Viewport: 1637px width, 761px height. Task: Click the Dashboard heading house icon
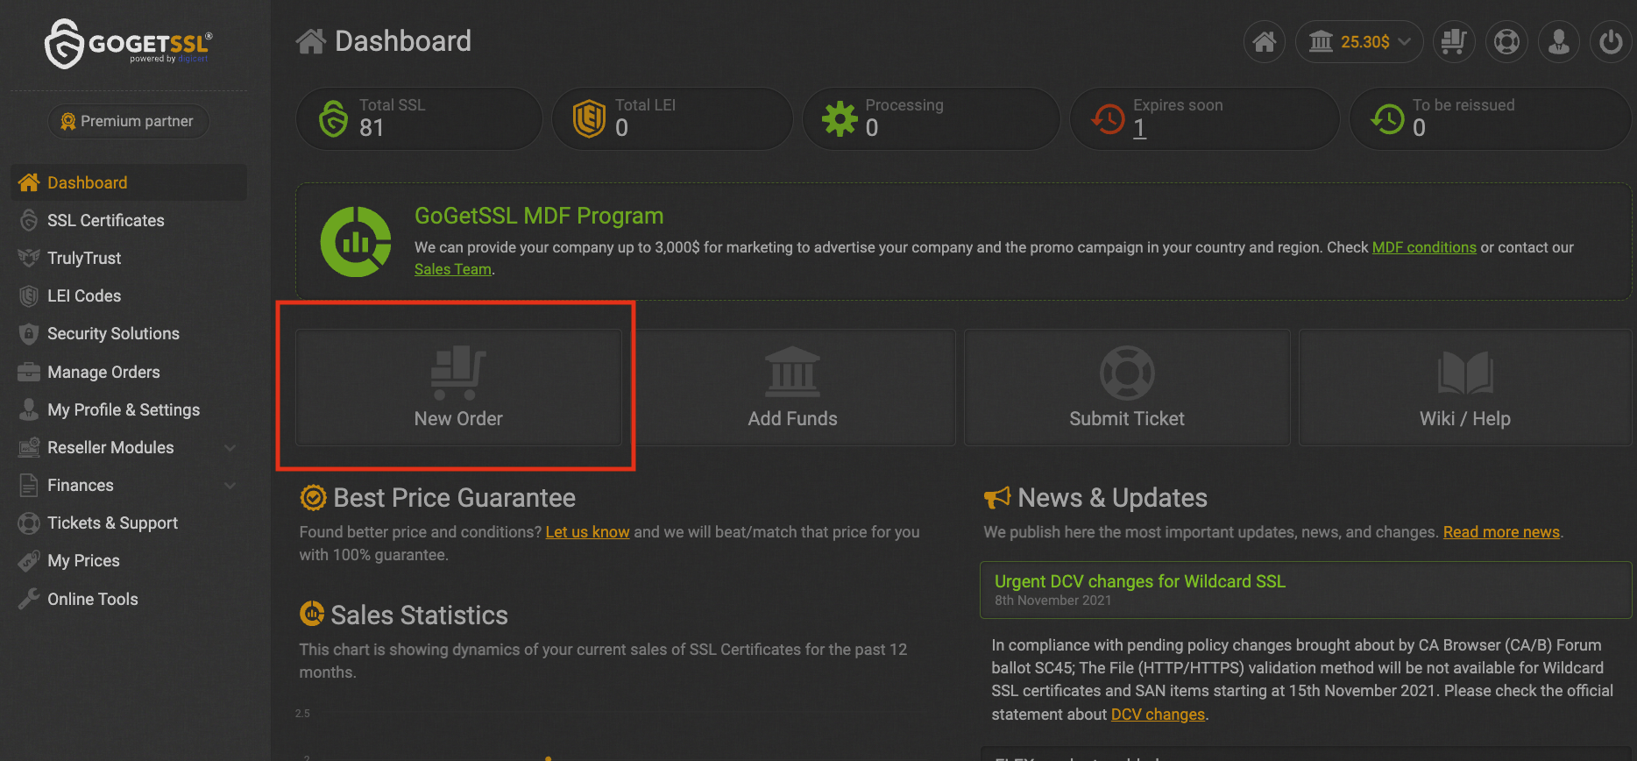coord(311,41)
